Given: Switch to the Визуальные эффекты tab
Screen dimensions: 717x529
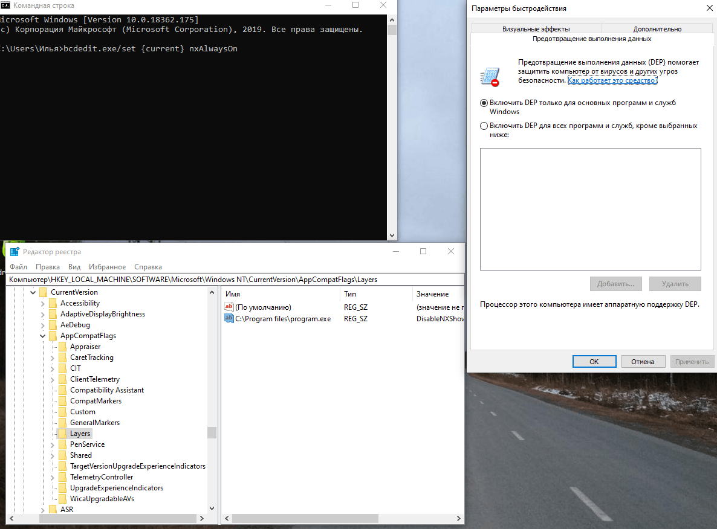Looking at the screenshot, I should [536, 29].
